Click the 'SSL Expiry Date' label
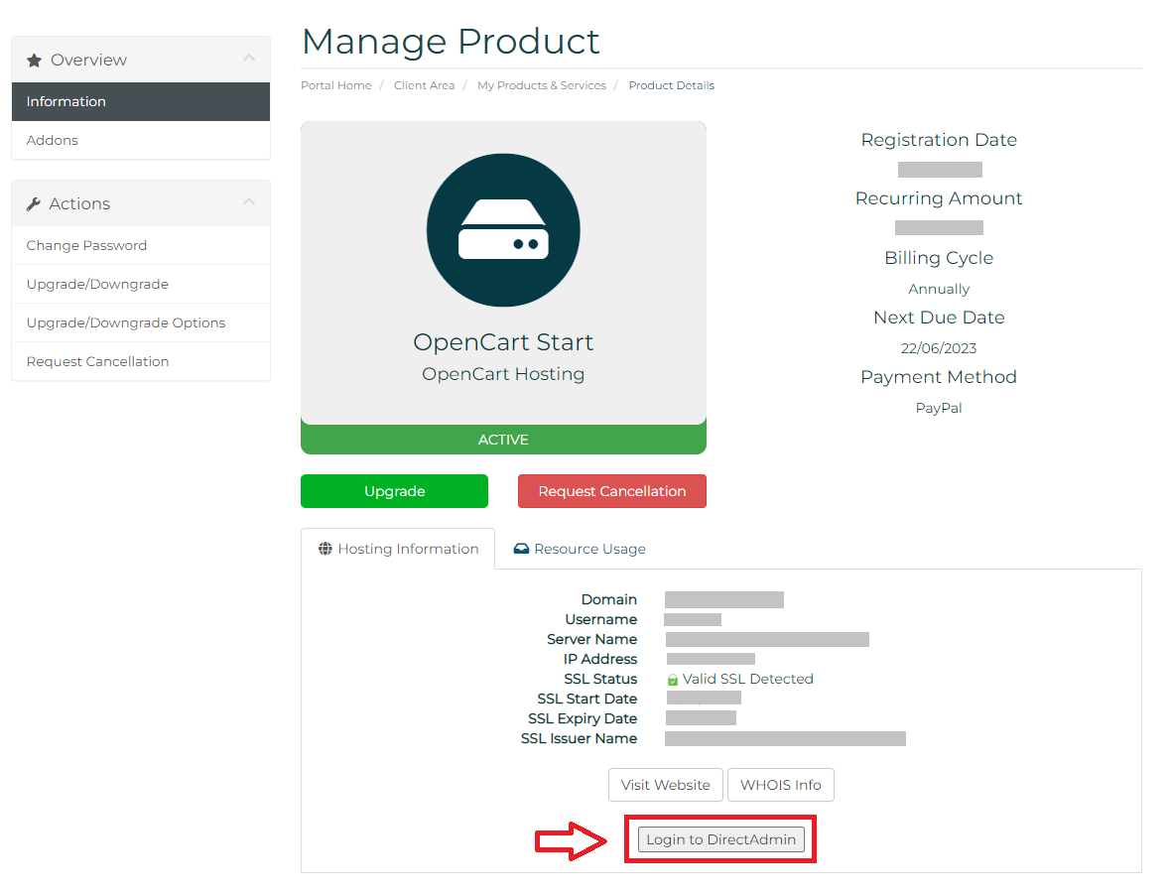This screenshot has height=894, width=1170. [x=582, y=718]
